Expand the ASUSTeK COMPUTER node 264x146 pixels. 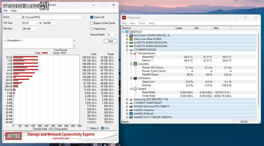pyautogui.click(x=127, y=36)
